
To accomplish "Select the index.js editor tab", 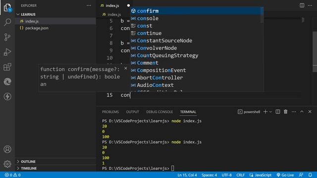I will pyautogui.click(x=112, y=5).
